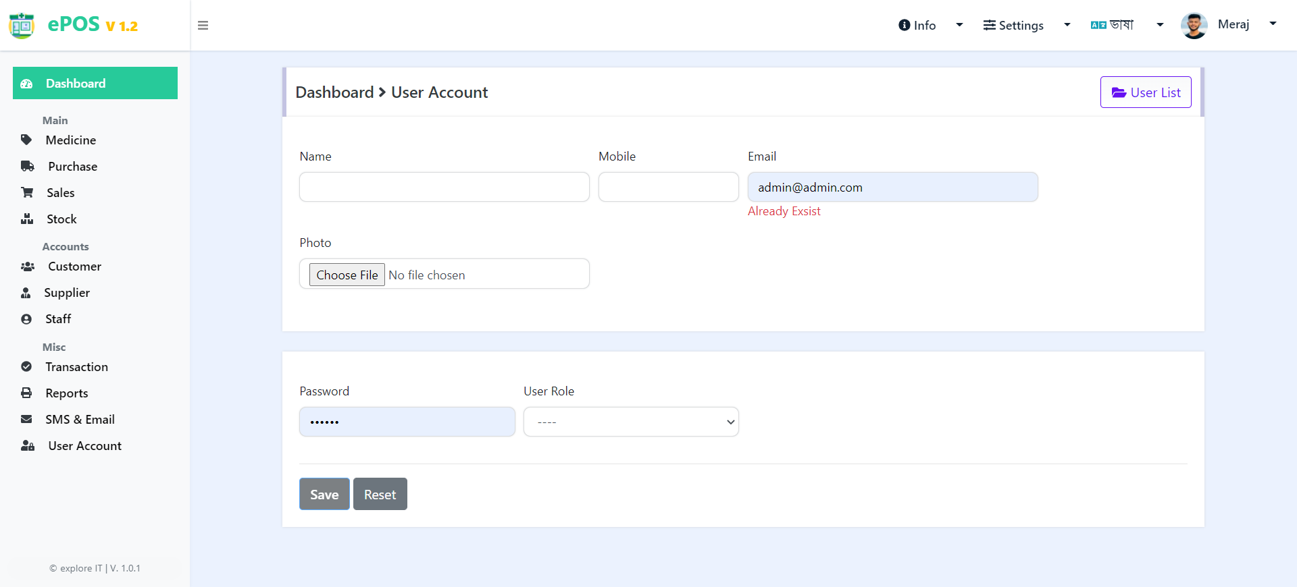1297x587 pixels.
Task: Click the hamburger menu icon to collapse sidebar
Action: pos(203,26)
